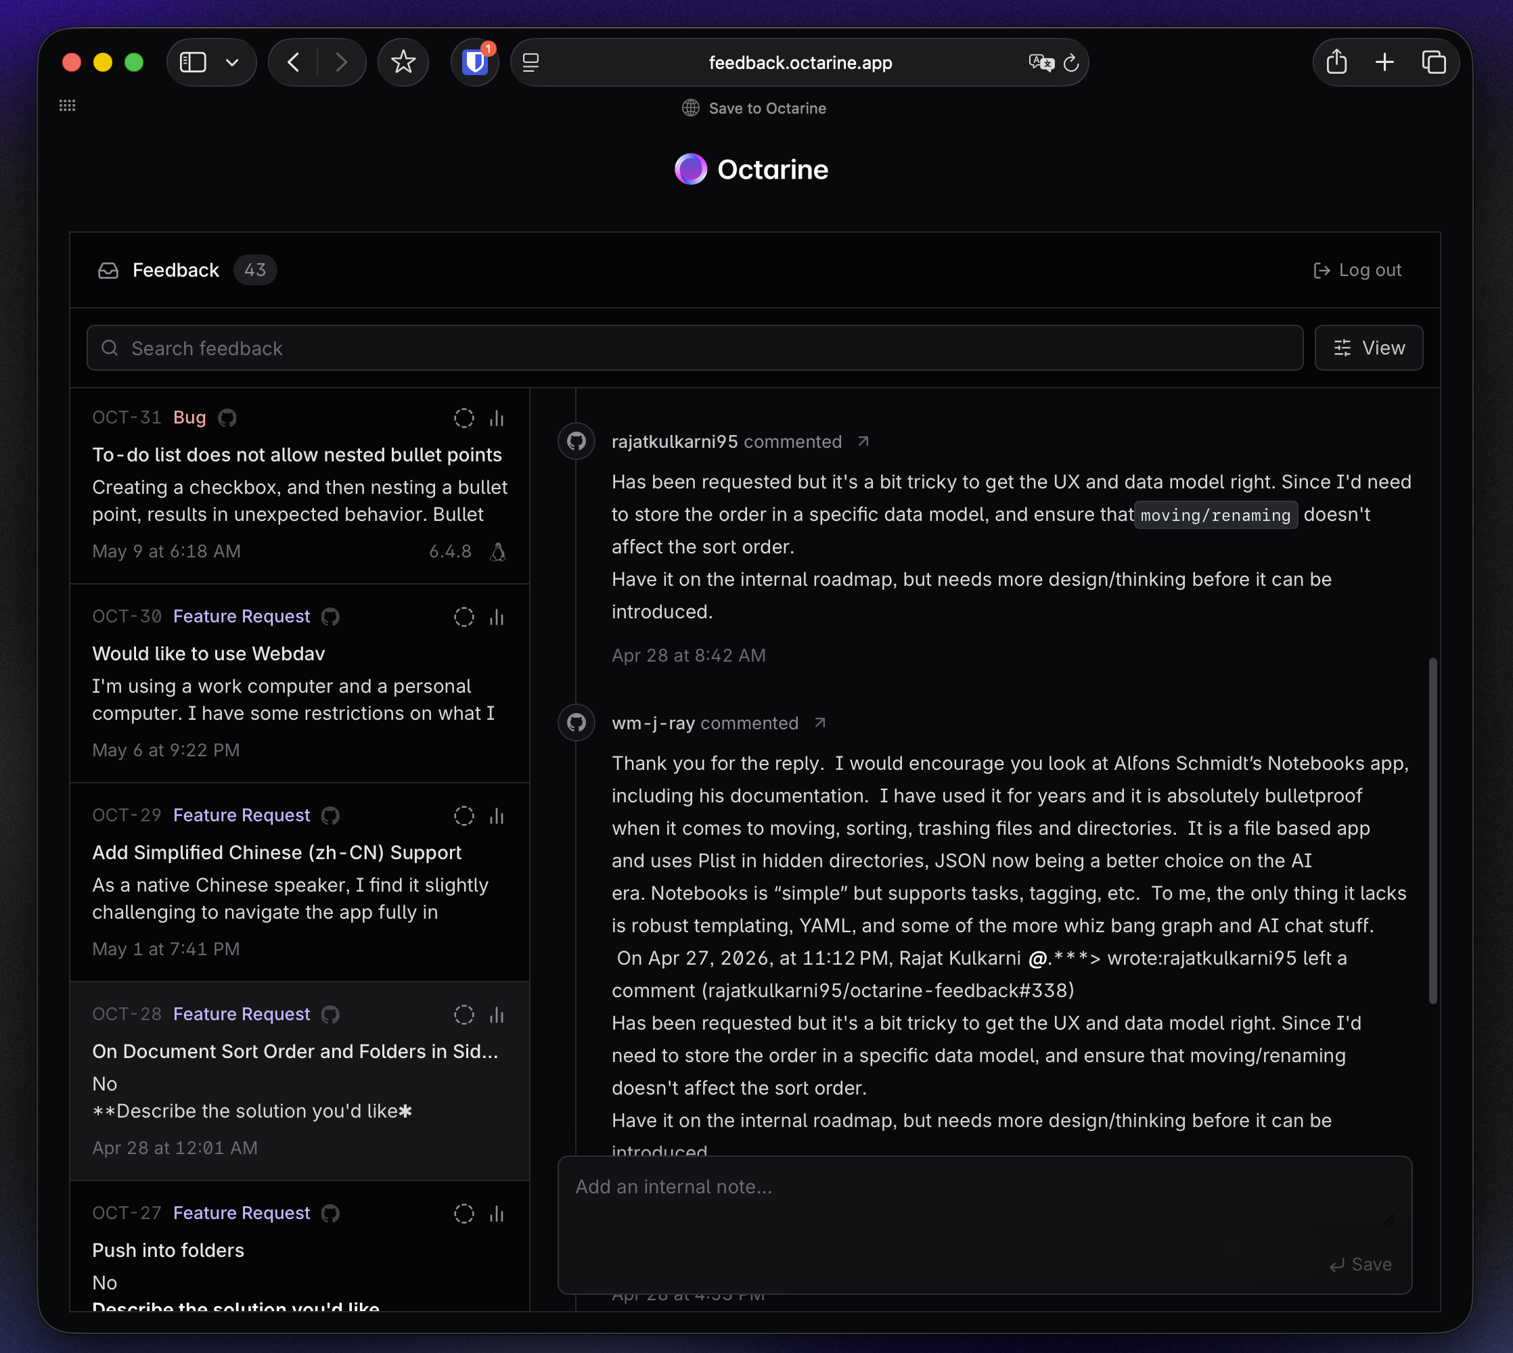
Task: Open priority bars on OCT-30 item
Action: tap(497, 617)
